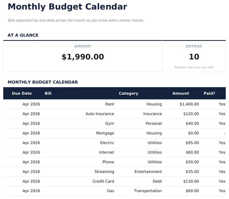Click the MONTHLY BUDGET CALENDAR section heading
The image size is (229, 199).
[43, 82]
